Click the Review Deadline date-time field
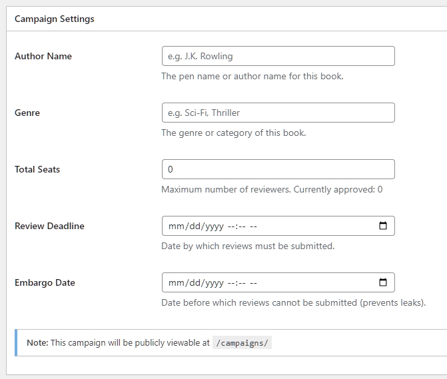The height and width of the screenshot is (379, 447). click(278, 226)
